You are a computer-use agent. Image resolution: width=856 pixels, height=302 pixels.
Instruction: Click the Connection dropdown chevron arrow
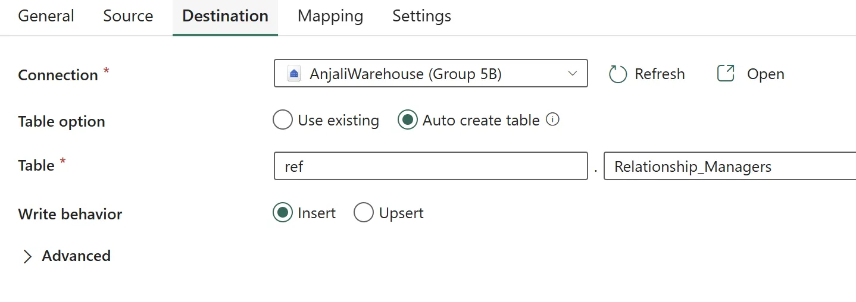click(573, 74)
